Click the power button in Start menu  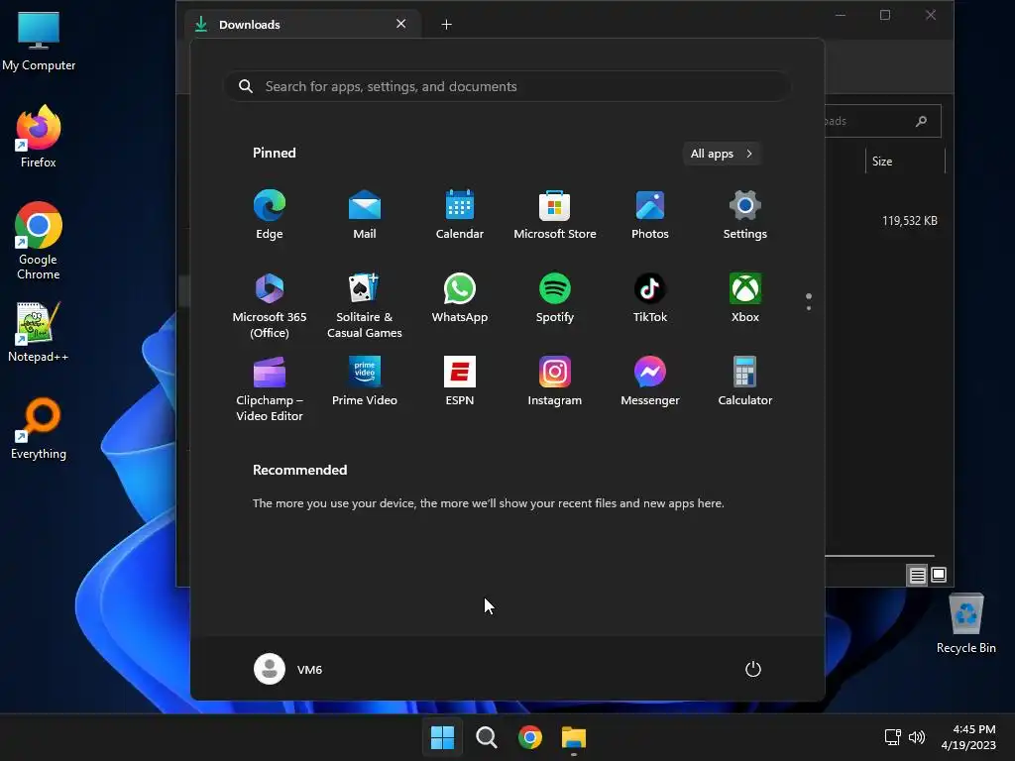753,669
